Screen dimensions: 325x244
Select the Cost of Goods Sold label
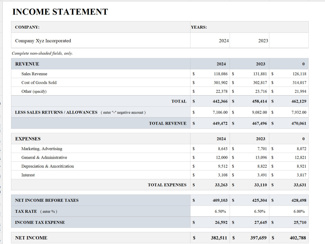[39, 83]
